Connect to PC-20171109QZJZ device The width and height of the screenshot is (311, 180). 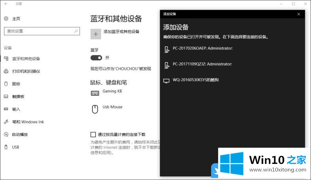coord(202,64)
